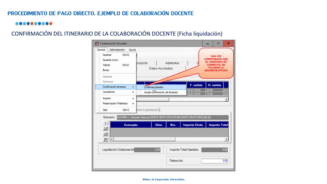Image resolution: width=327 pixels, height=184 pixels.
Task: Click the H. salida column header
Action: coord(214,85)
